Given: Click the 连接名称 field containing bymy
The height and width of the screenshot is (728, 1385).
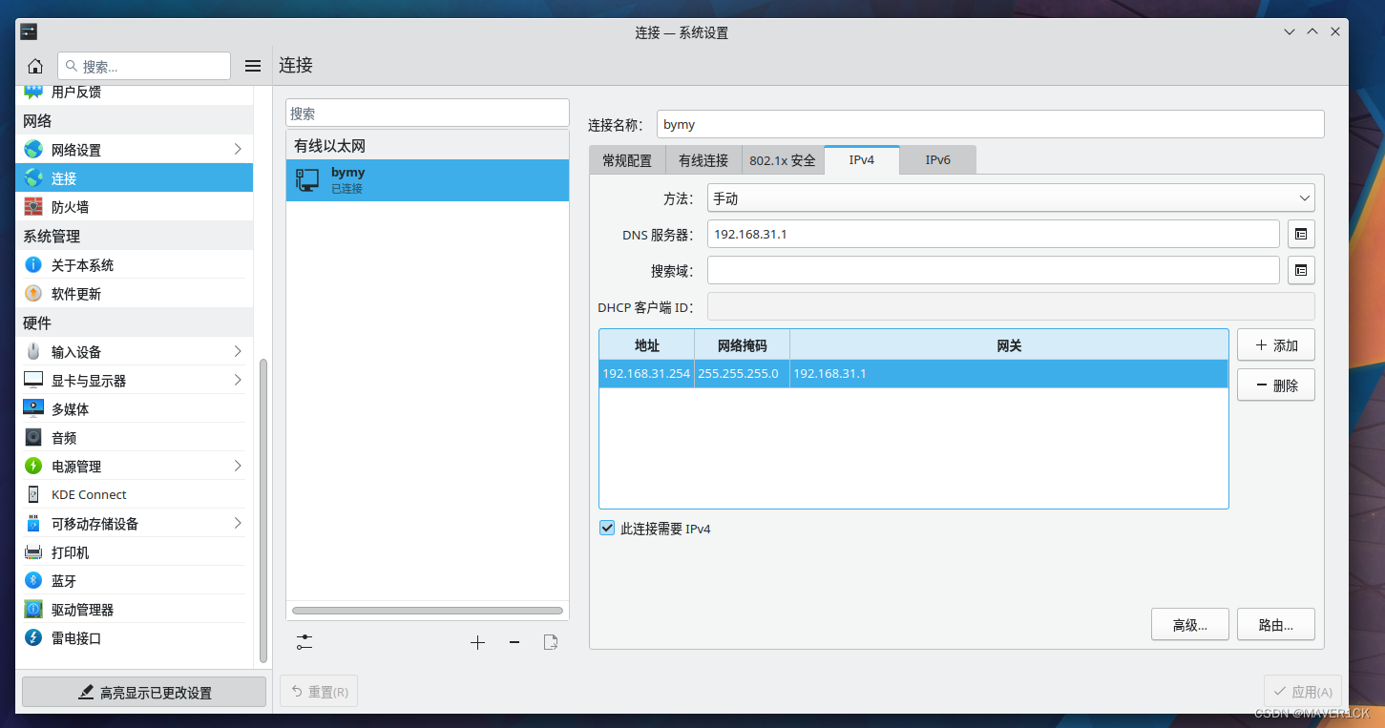Looking at the screenshot, I should pos(990,124).
